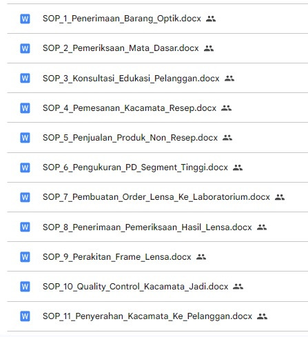Open SOP_3_Konsultasi_Edukasi_Pelanggan.docx file name
The image size is (308, 337).
coord(131,79)
